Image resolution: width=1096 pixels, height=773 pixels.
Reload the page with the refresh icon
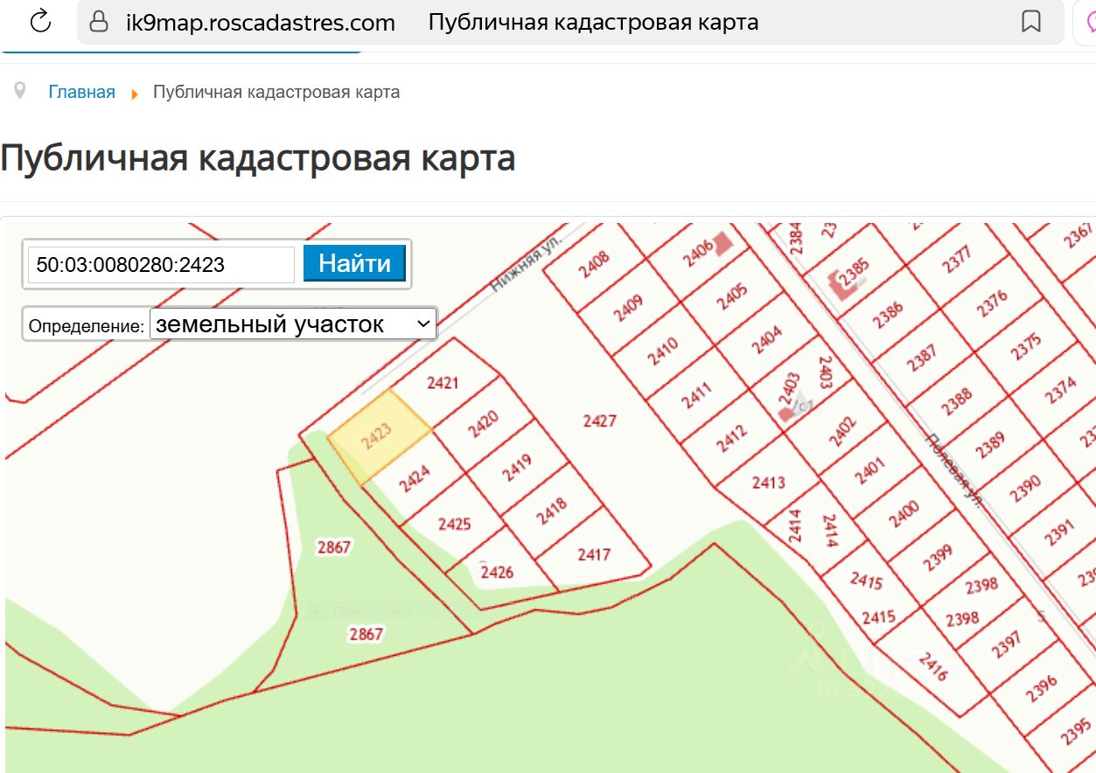pos(40,22)
